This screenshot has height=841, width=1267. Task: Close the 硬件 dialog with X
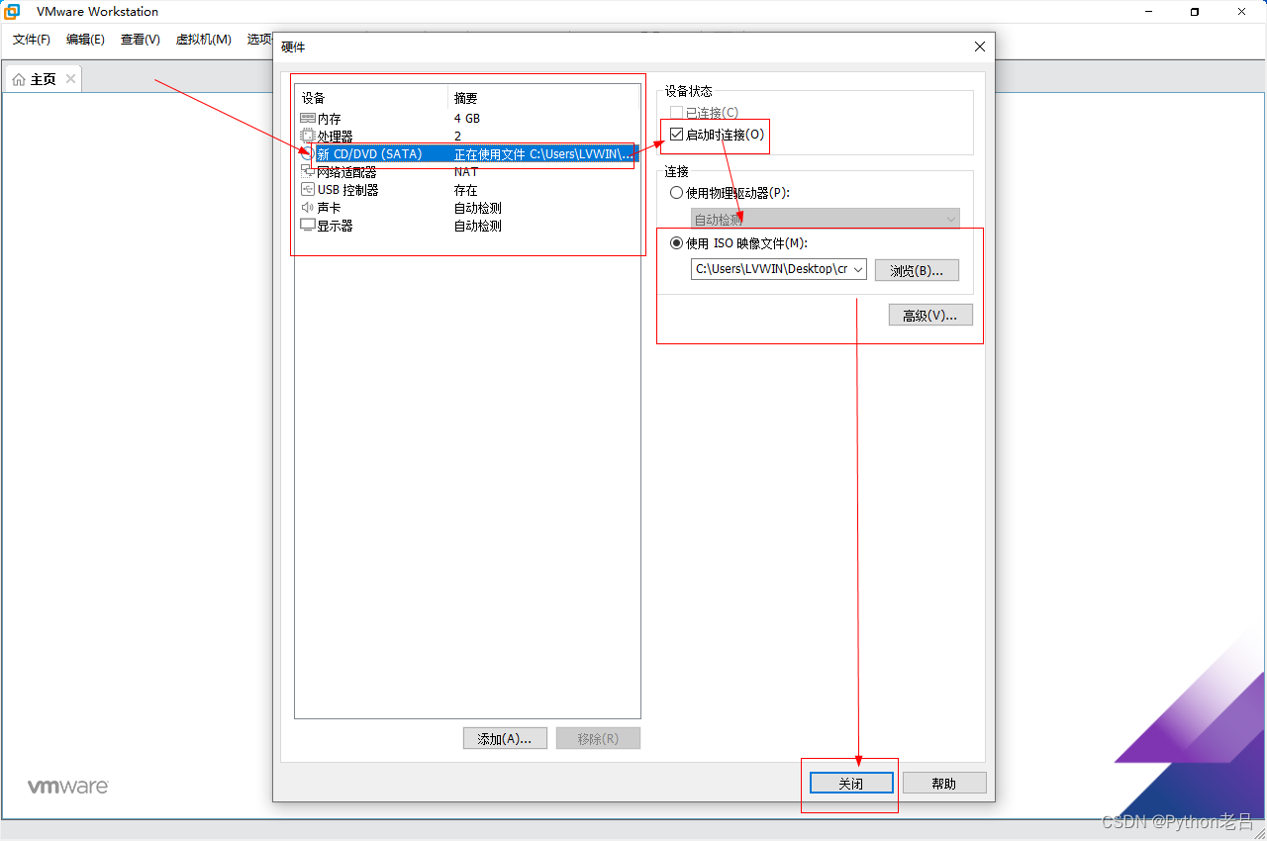click(979, 47)
